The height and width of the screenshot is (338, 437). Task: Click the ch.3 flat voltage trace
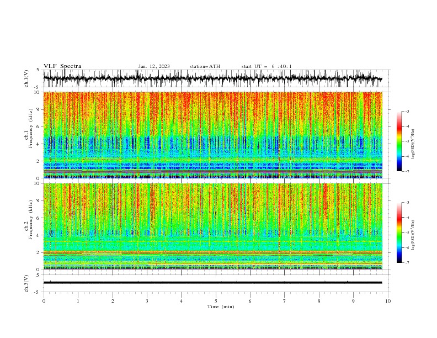pyautogui.click(x=212, y=283)
